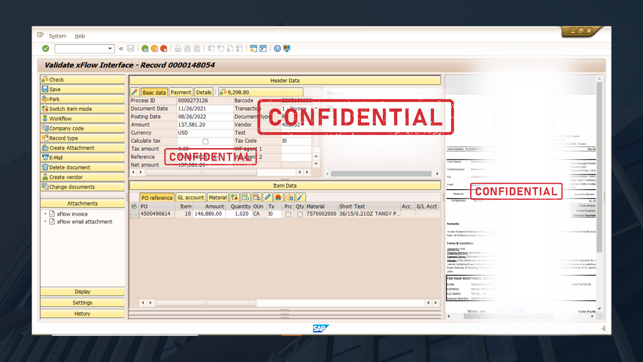The image size is (643, 362).
Task: Click the Create Attachment button
Action: pyautogui.click(x=82, y=148)
